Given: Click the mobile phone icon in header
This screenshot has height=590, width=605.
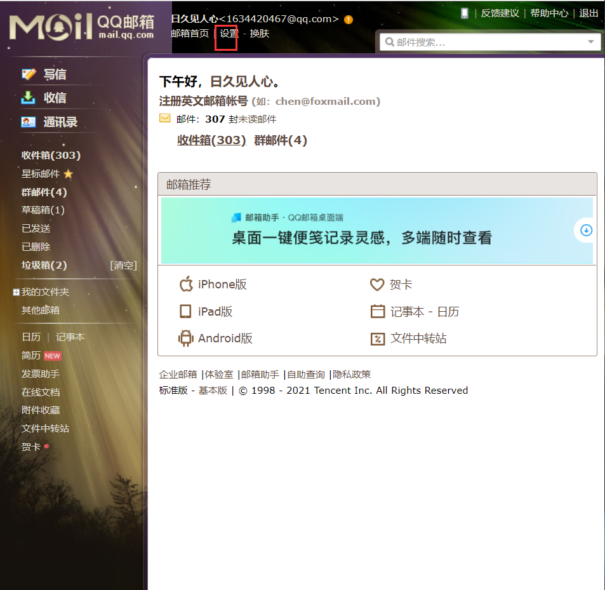Looking at the screenshot, I should [x=465, y=13].
